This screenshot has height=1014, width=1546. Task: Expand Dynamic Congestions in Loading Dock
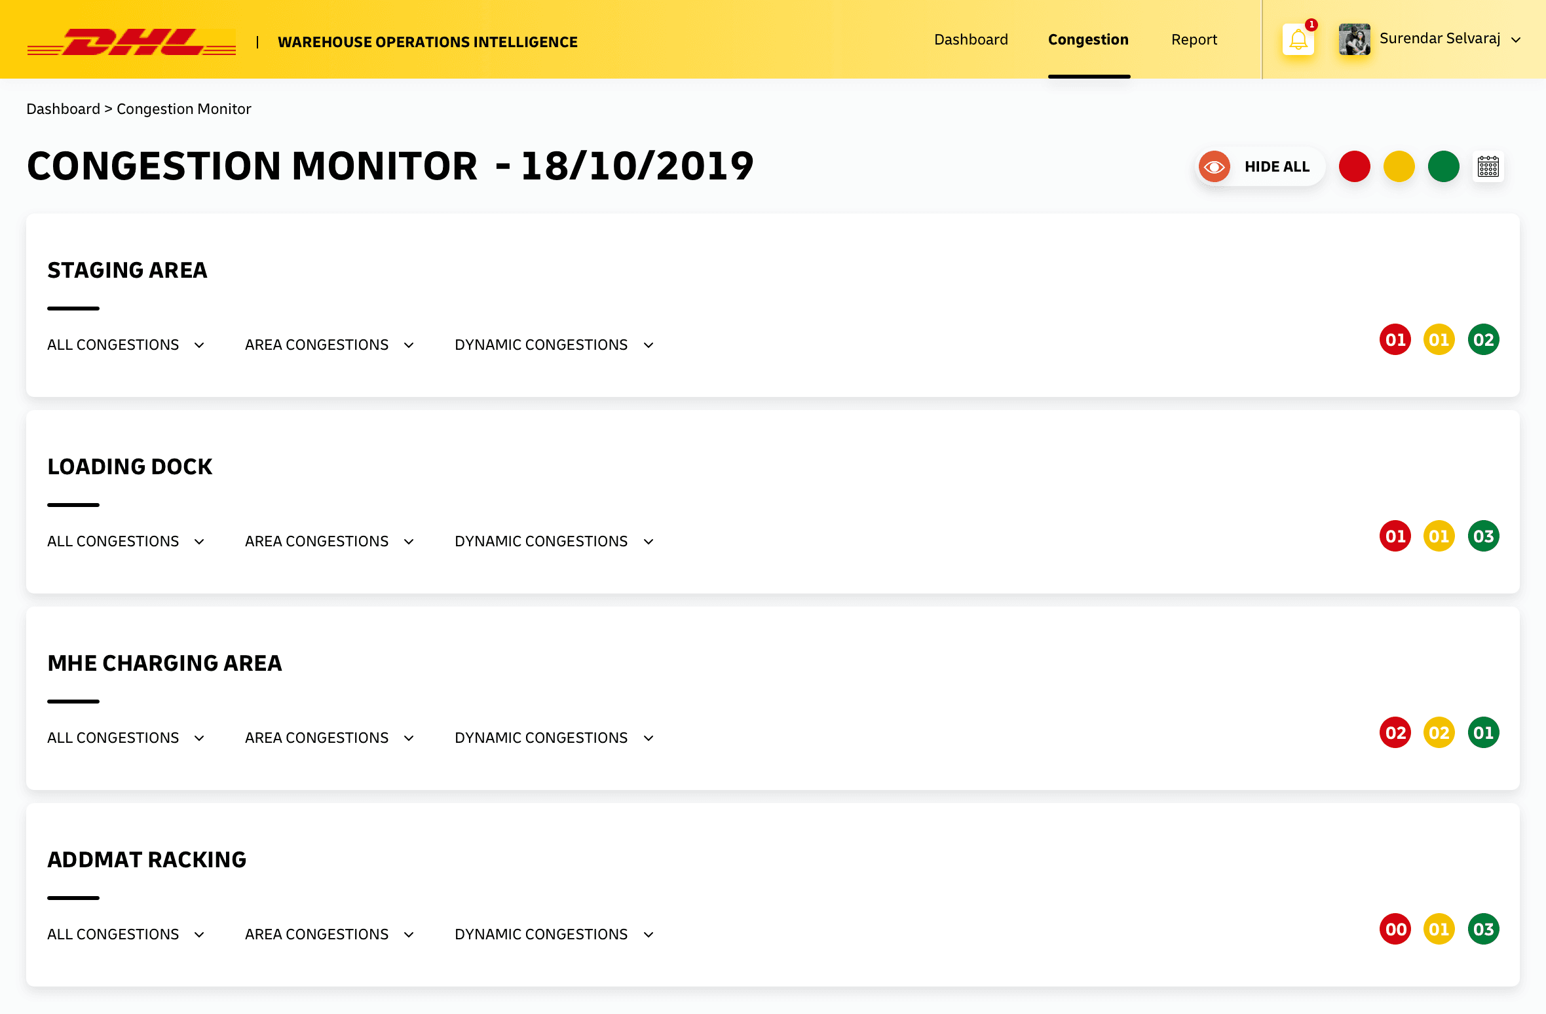[554, 541]
